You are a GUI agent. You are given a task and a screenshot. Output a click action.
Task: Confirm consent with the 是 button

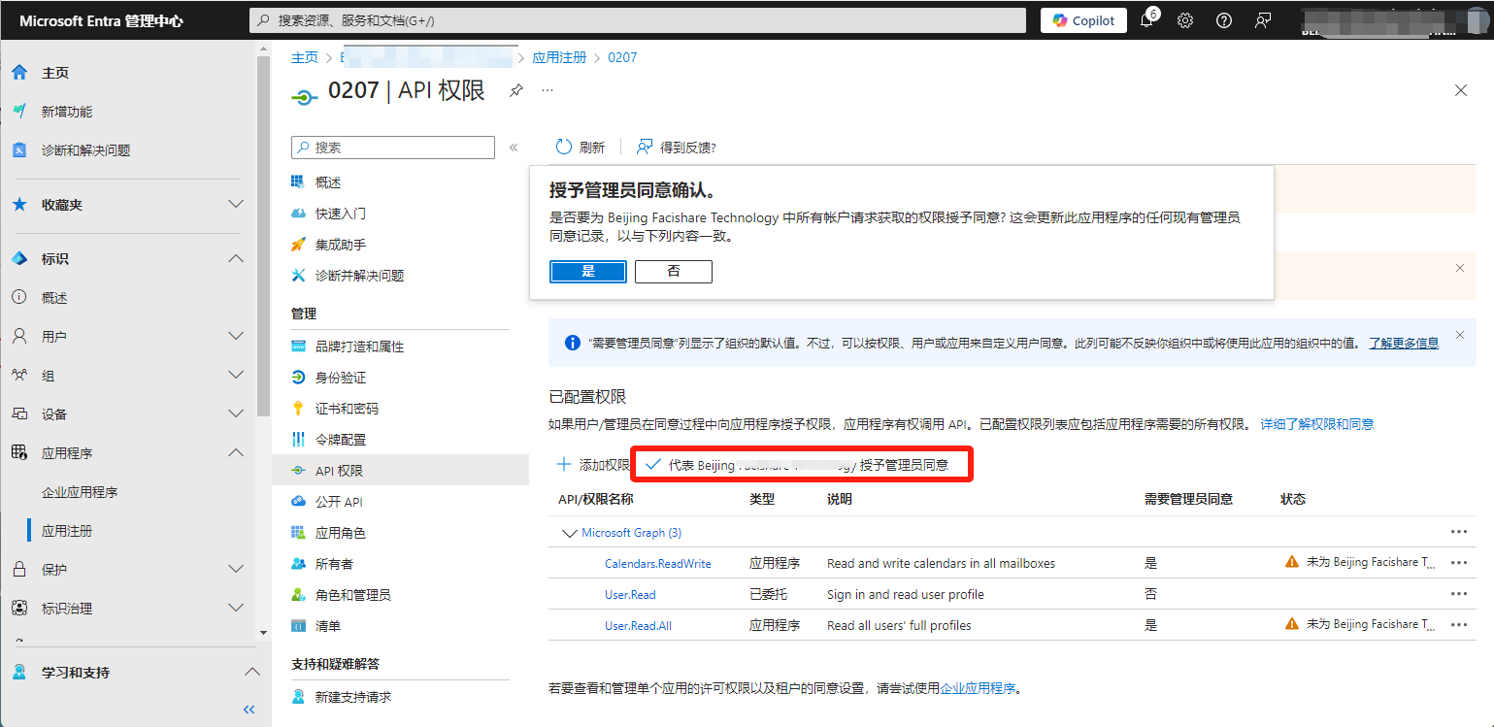pyautogui.click(x=588, y=272)
